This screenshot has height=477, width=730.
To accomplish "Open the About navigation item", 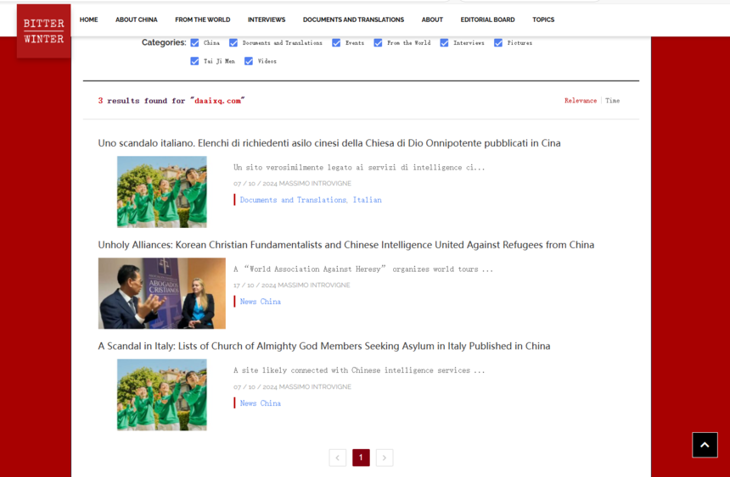I will (432, 19).
